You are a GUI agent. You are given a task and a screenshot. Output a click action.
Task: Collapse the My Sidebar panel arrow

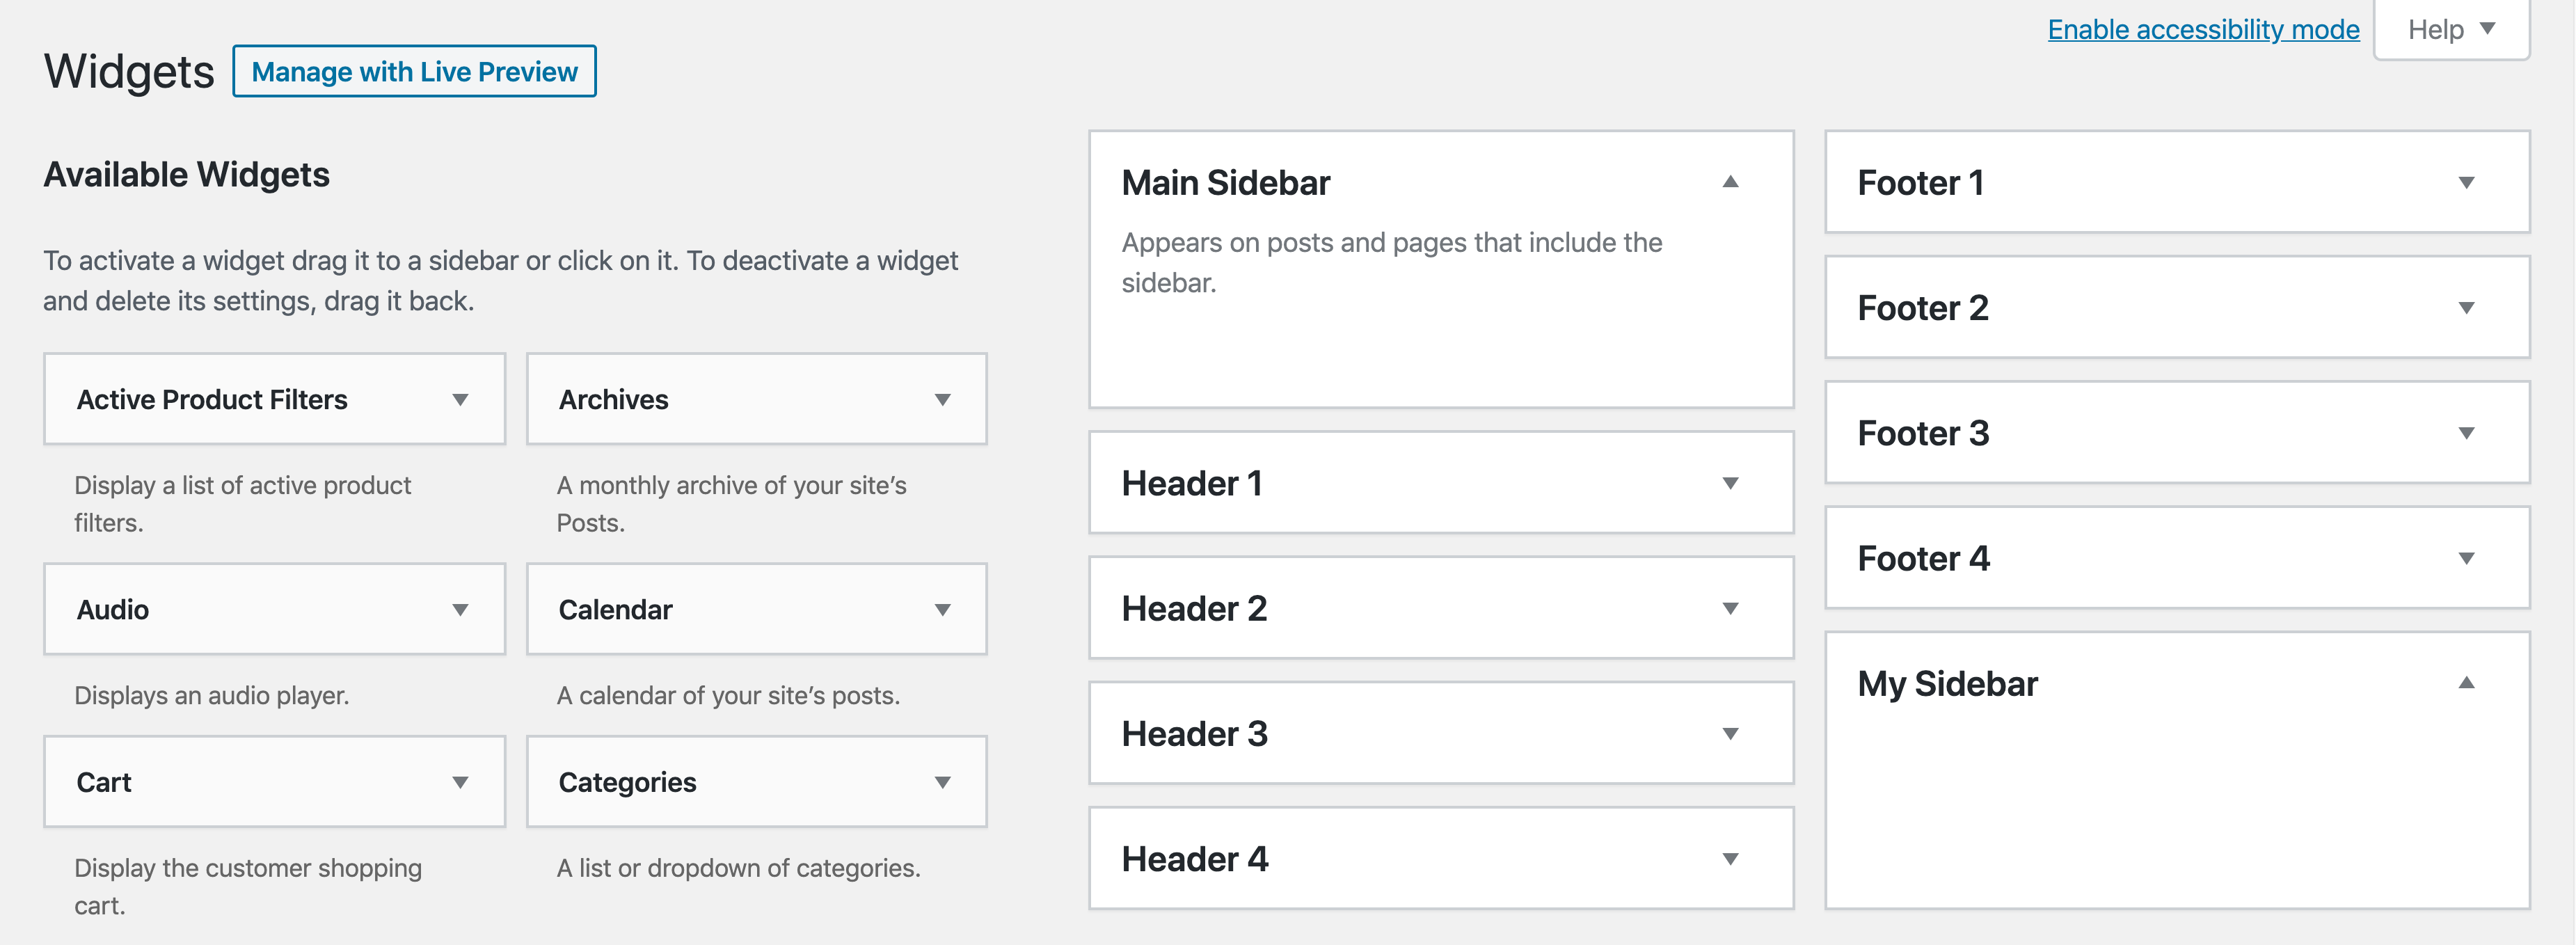coord(2466,683)
